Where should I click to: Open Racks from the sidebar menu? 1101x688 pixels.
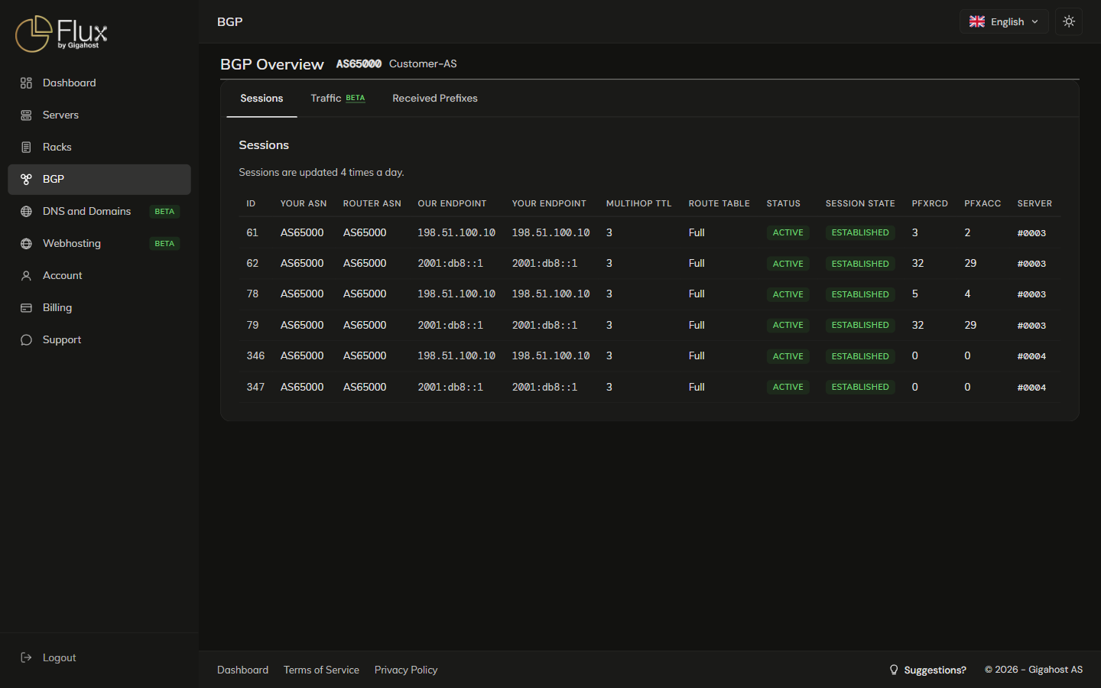click(x=99, y=147)
